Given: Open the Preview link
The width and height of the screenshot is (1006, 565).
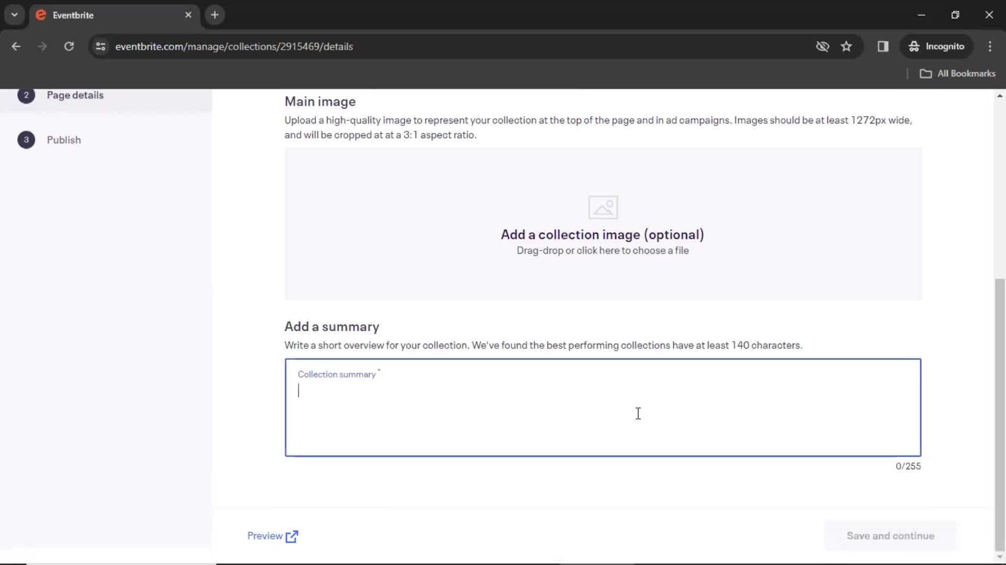Looking at the screenshot, I should [265, 536].
